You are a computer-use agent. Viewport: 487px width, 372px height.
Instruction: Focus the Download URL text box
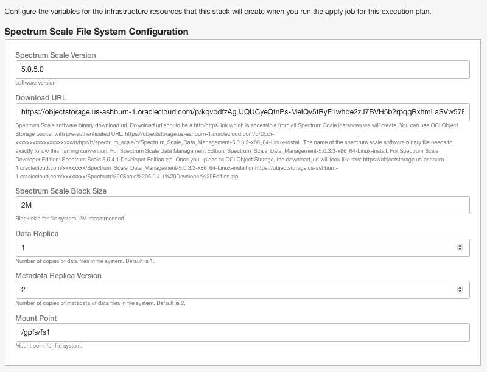(242, 112)
